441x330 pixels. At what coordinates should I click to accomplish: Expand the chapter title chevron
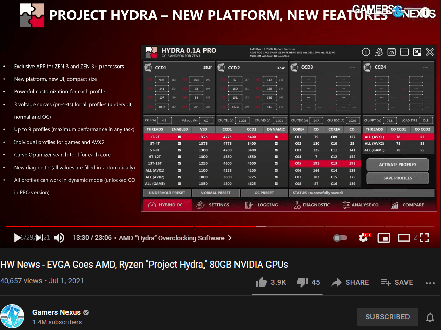click(x=230, y=238)
